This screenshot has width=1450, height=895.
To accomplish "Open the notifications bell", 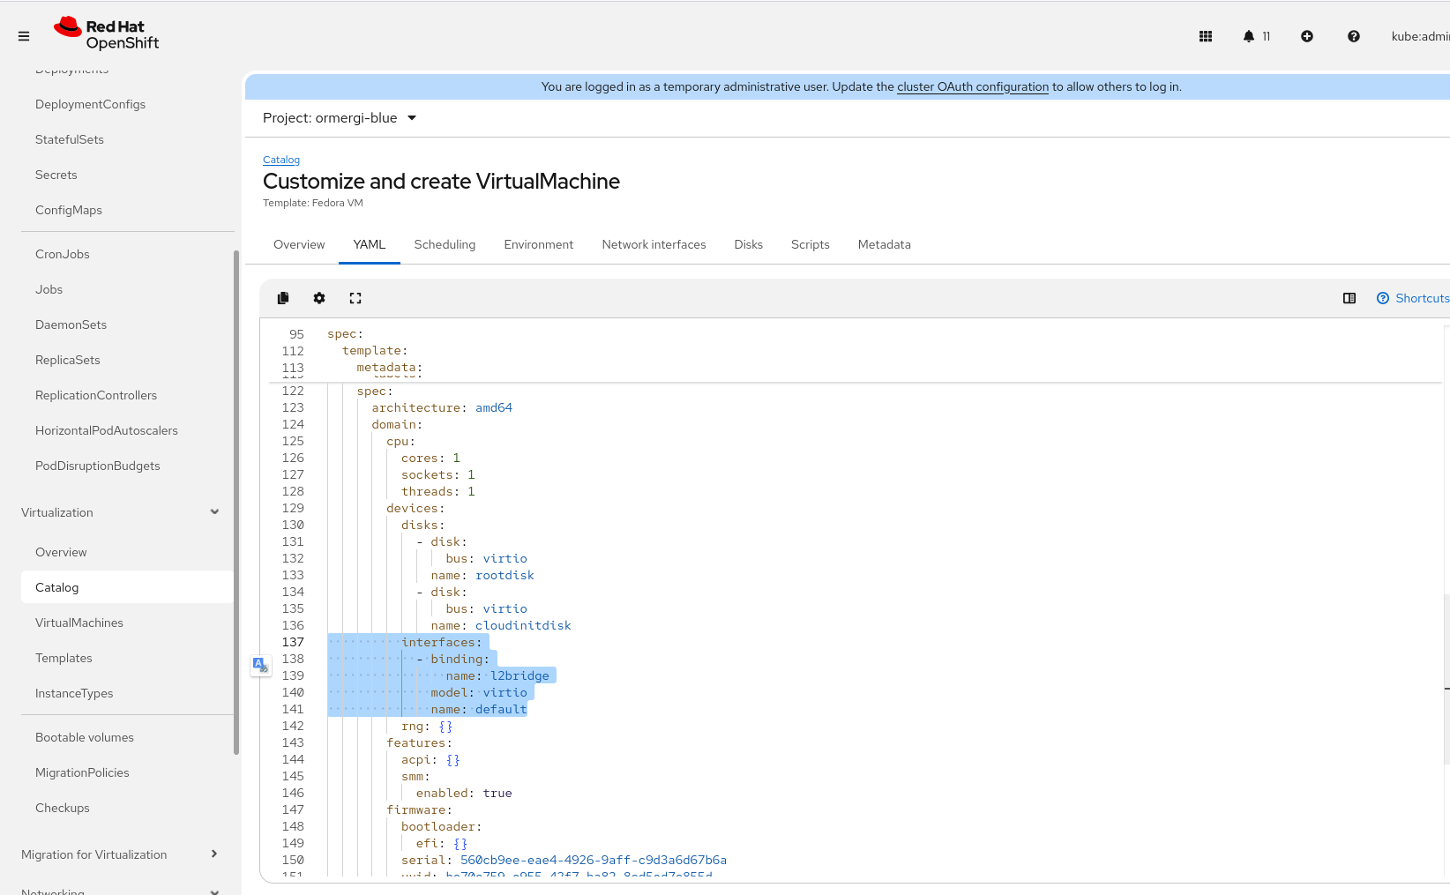I will point(1249,36).
